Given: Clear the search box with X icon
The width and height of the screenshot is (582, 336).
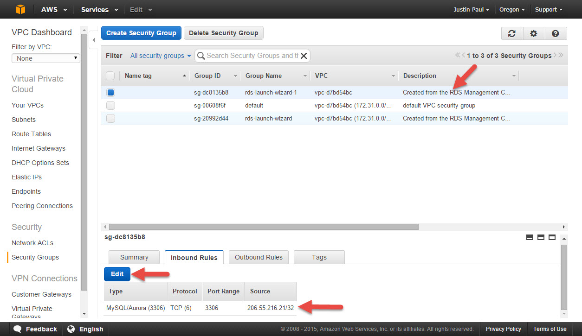Looking at the screenshot, I should (x=304, y=56).
